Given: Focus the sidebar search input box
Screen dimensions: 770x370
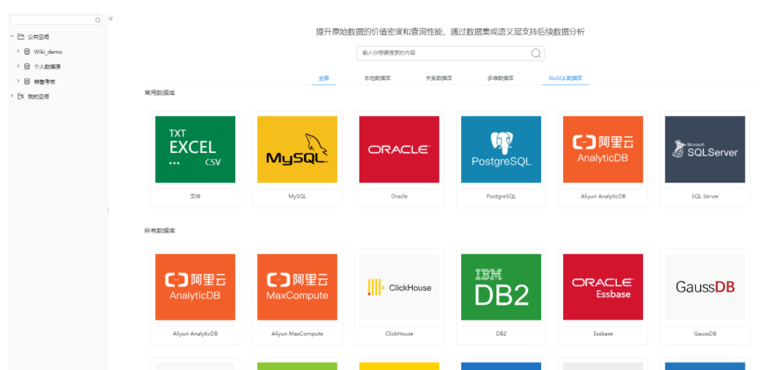Looking at the screenshot, I should 56,20.
